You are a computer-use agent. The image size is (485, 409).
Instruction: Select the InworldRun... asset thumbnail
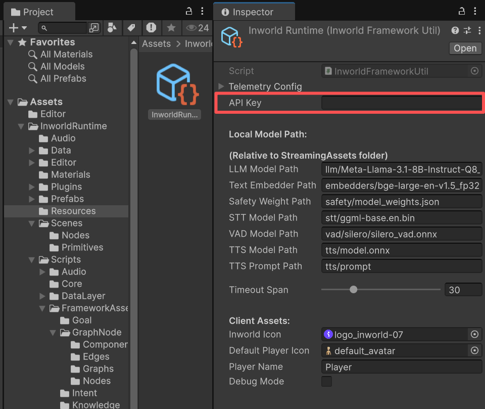tap(175, 91)
